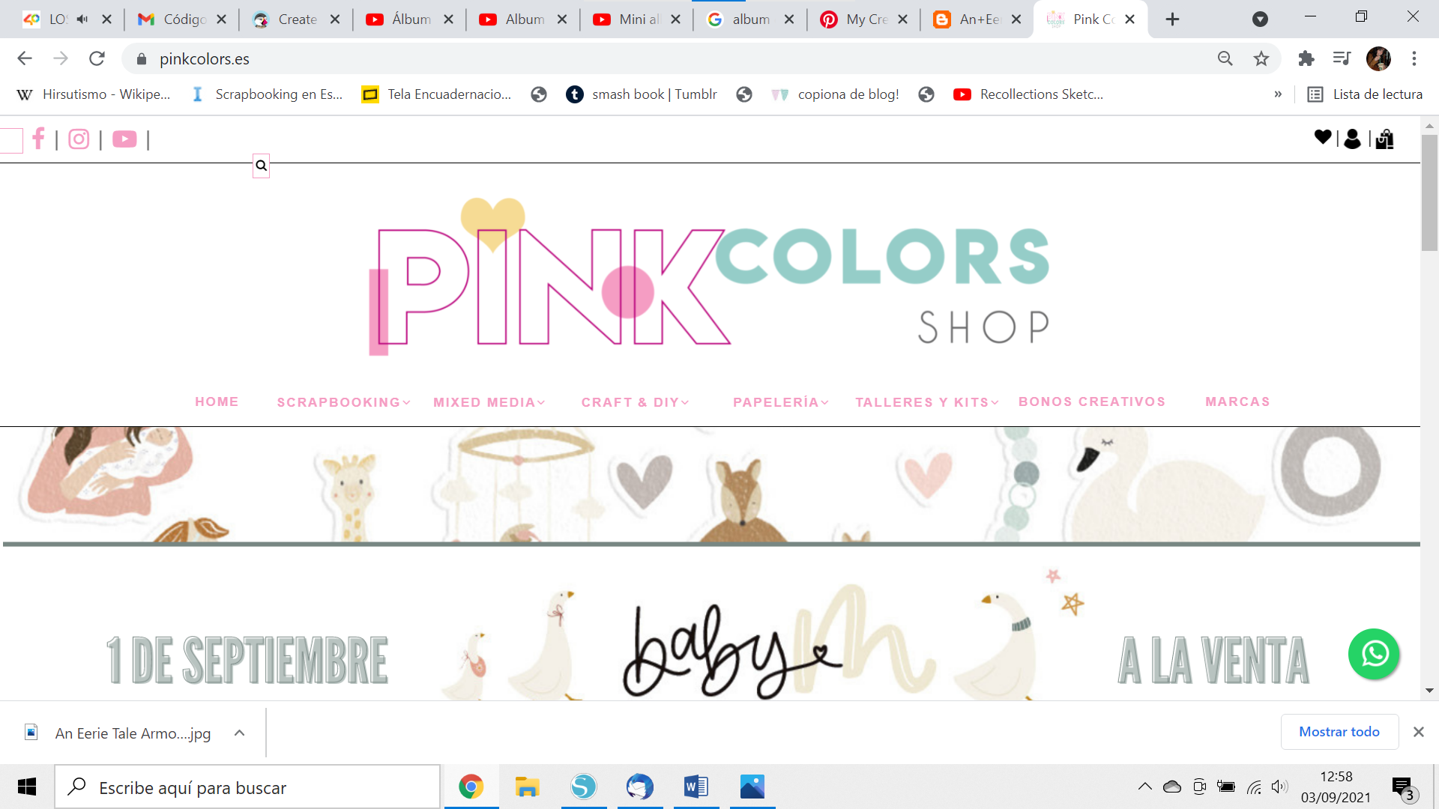Open the user account icon
This screenshot has height=809, width=1439.
(1352, 139)
